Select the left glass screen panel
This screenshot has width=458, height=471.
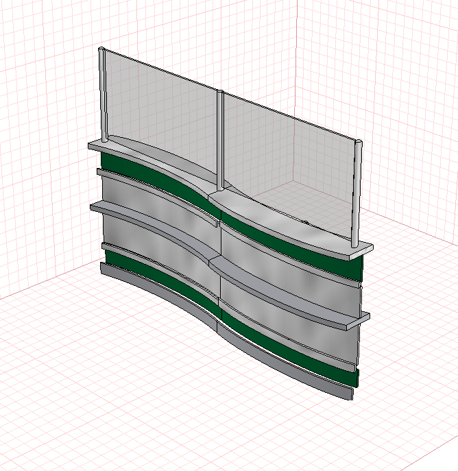pyautogui.click(x=162, y=117)
